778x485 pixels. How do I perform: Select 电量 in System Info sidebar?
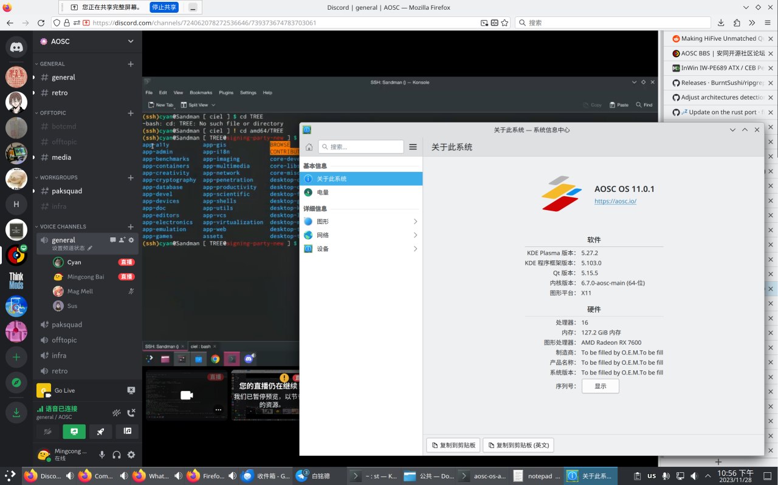click(x=361, y=192)
